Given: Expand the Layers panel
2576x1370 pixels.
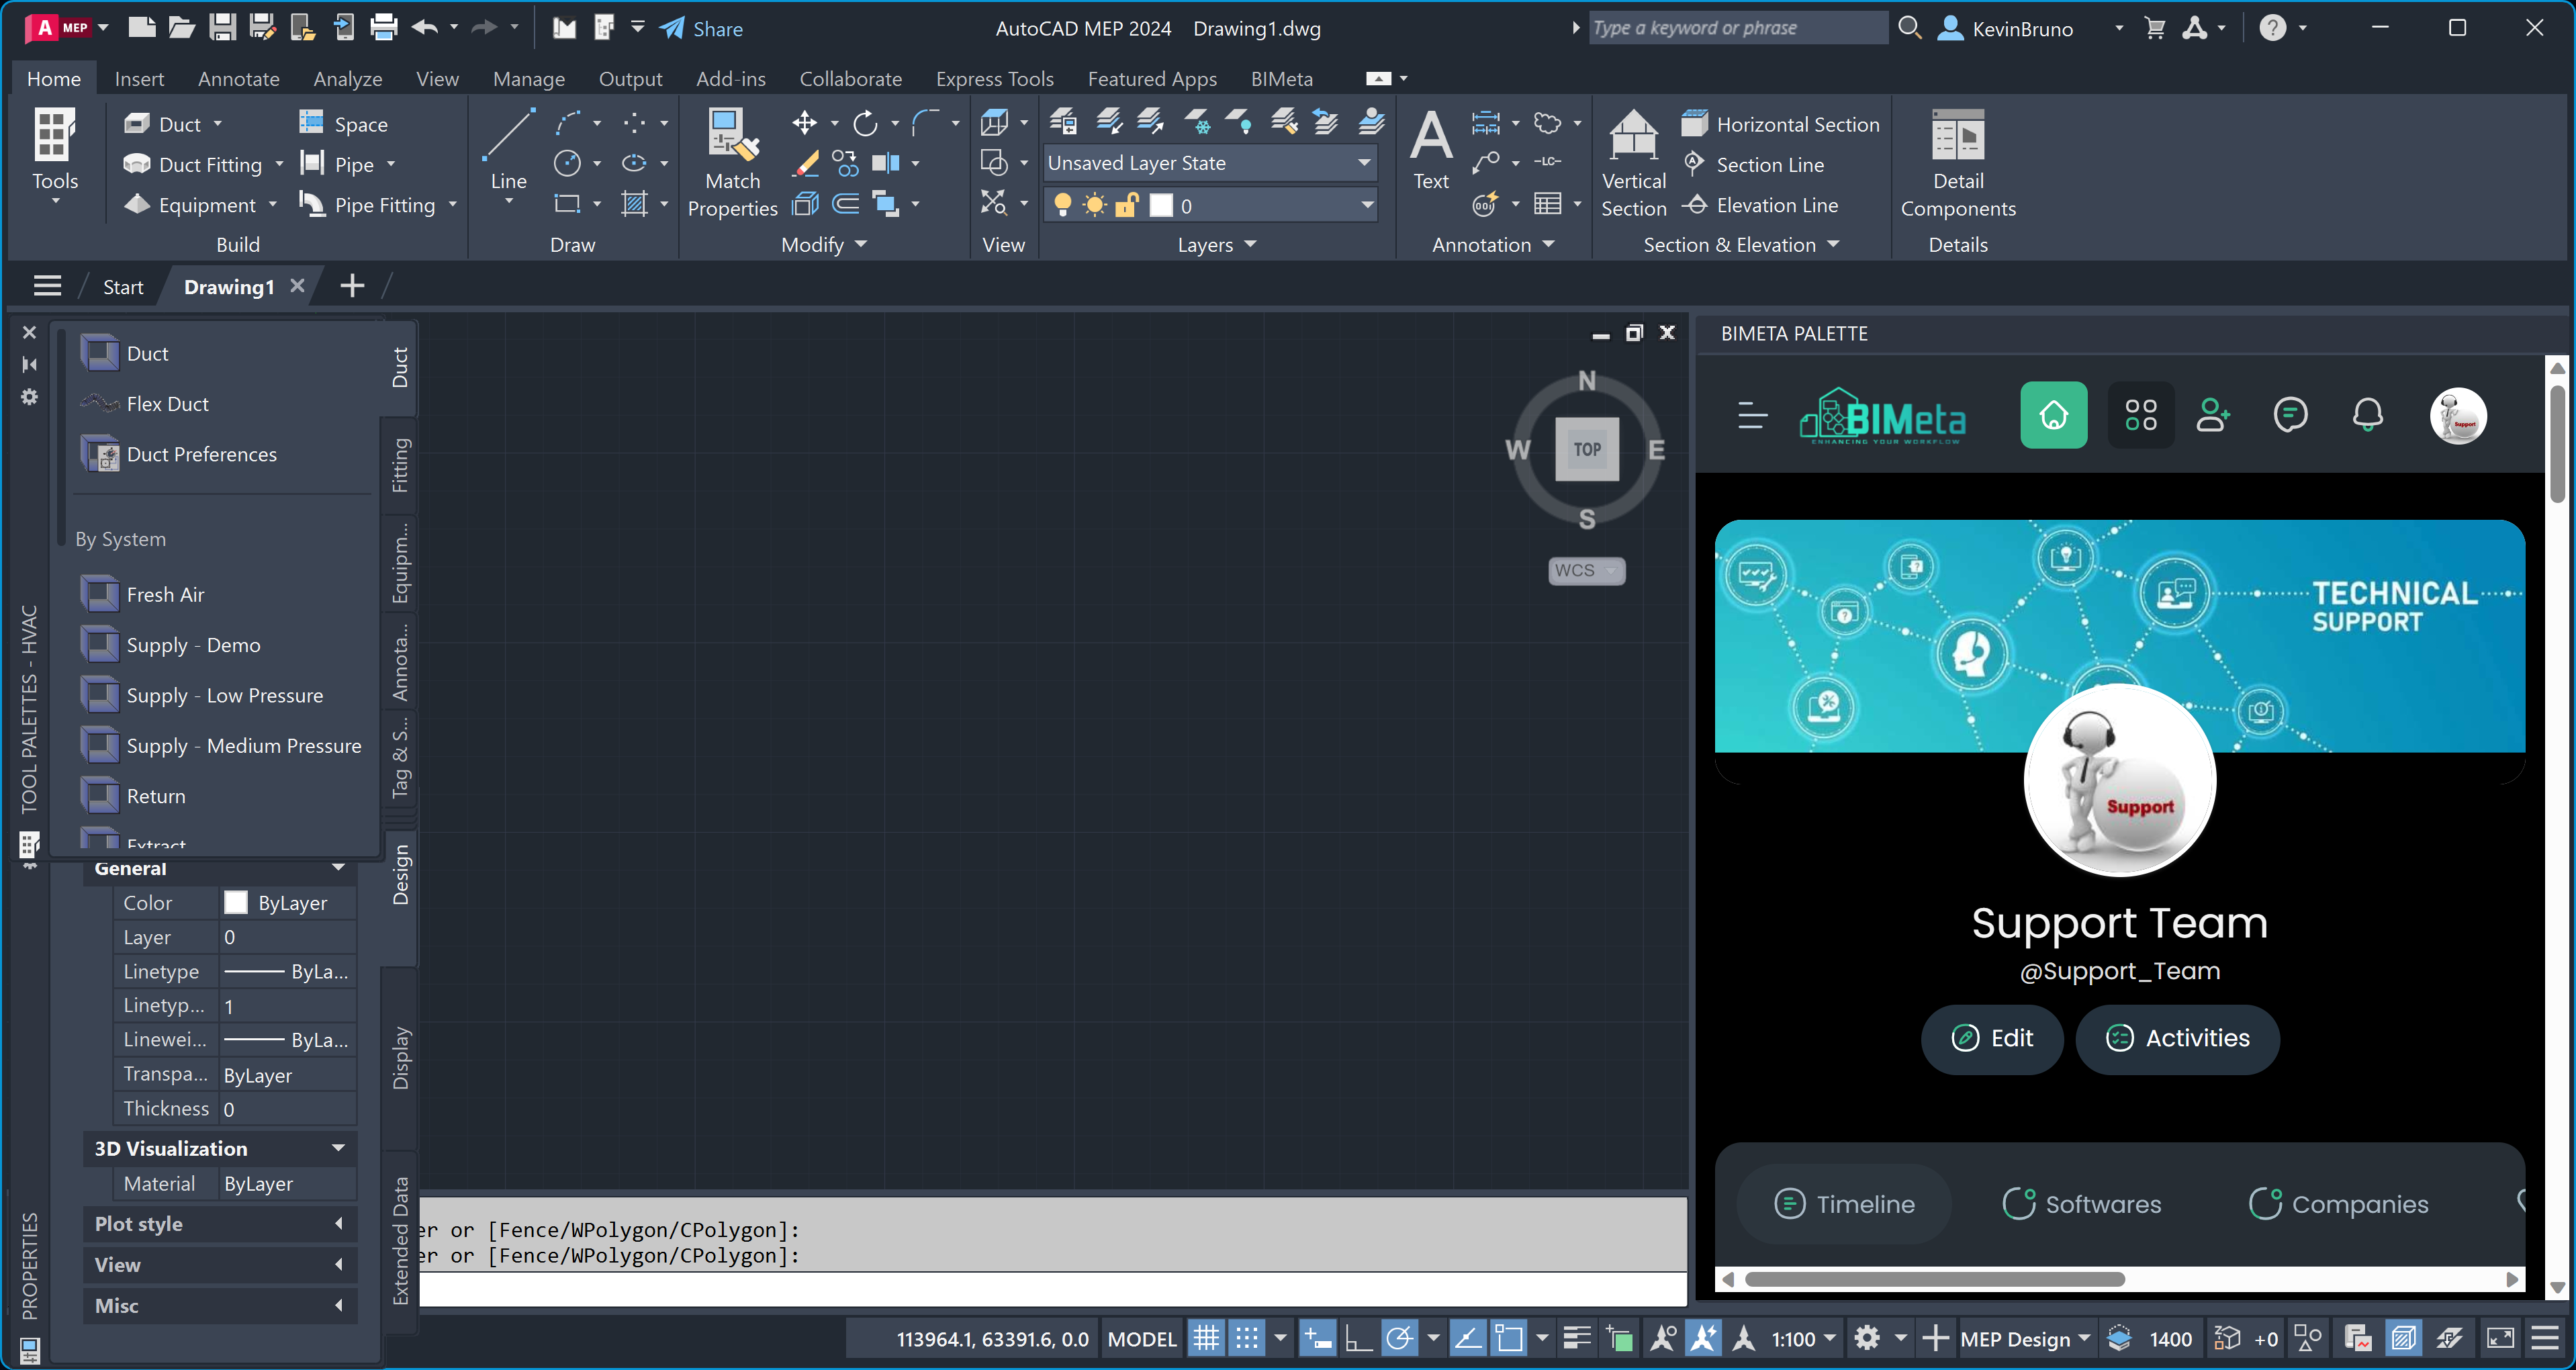Looking at the screenshot, I should pyautogui.click(x=1216, y=245).
